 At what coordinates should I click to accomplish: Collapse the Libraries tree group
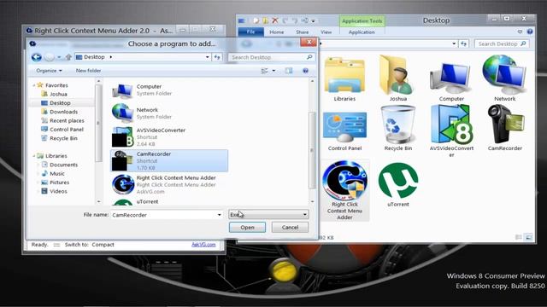pos(34,155)
